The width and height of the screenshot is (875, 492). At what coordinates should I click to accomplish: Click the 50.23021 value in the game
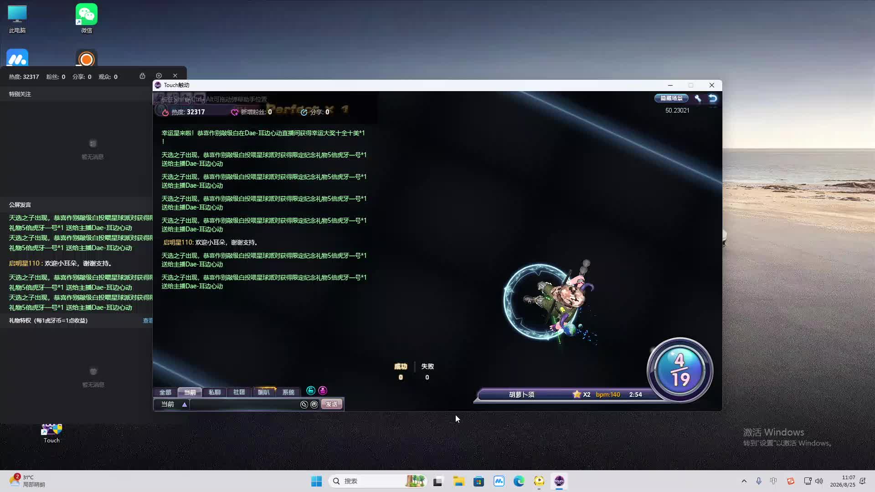pos(677,110)
